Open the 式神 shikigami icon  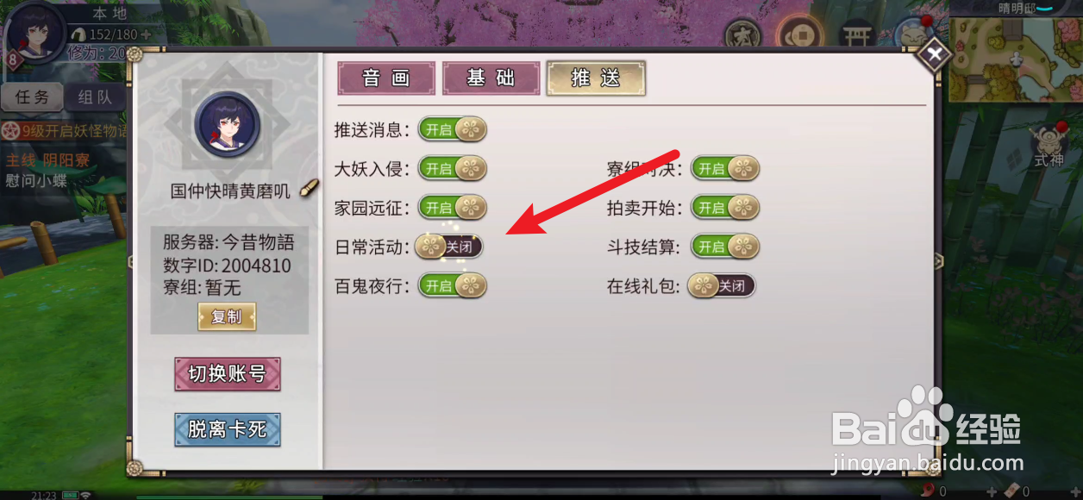pyautogui.click(x=1050, y=145)
